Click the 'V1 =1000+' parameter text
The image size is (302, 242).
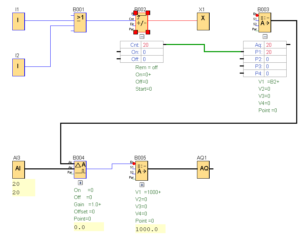pyautogui.click(x=148, y=192)
